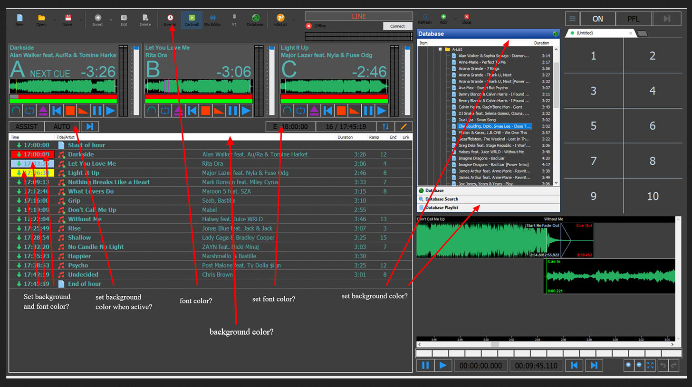Open a file with the Open folder icon

[41, 20]
